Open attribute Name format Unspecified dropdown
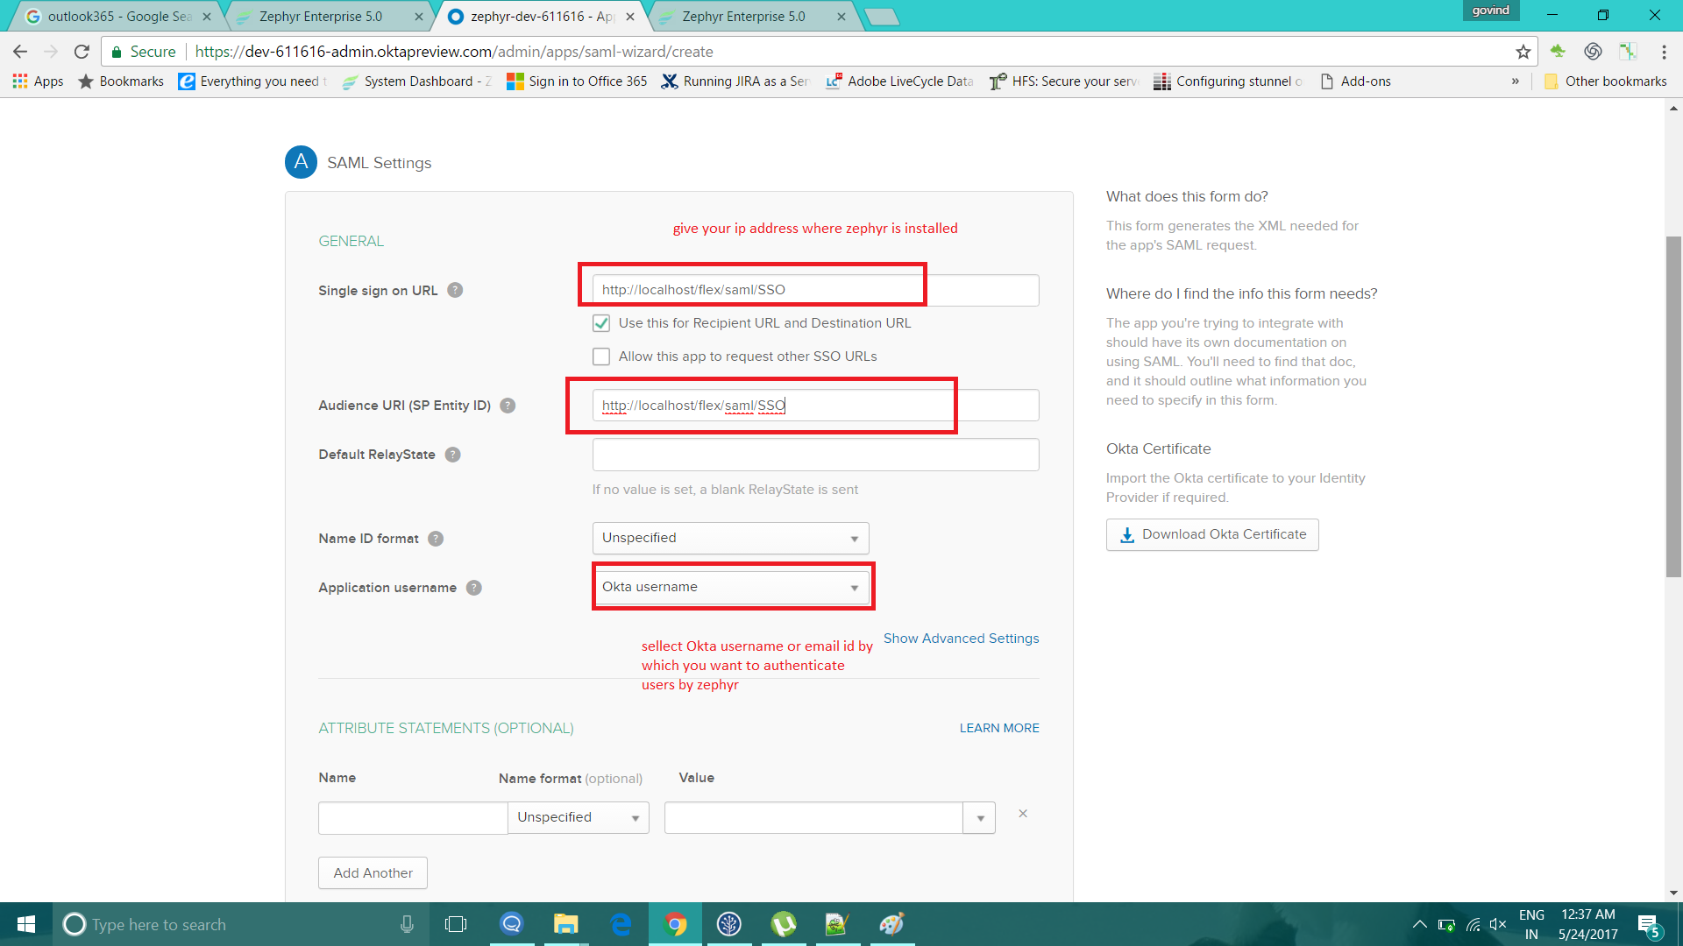The width and height of the screenshot is (1683, 946). 579,817
